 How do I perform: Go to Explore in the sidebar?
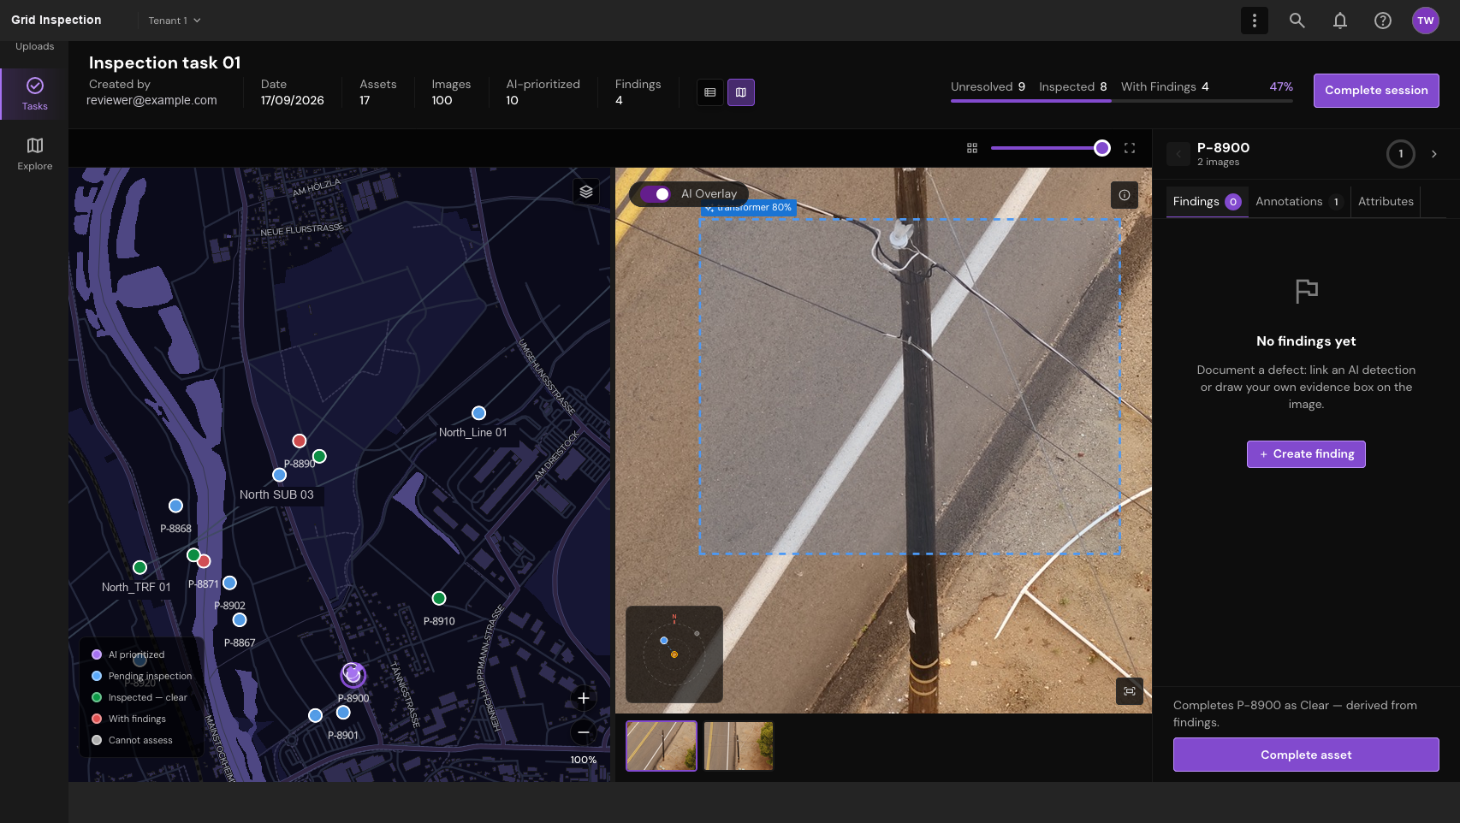34,154
